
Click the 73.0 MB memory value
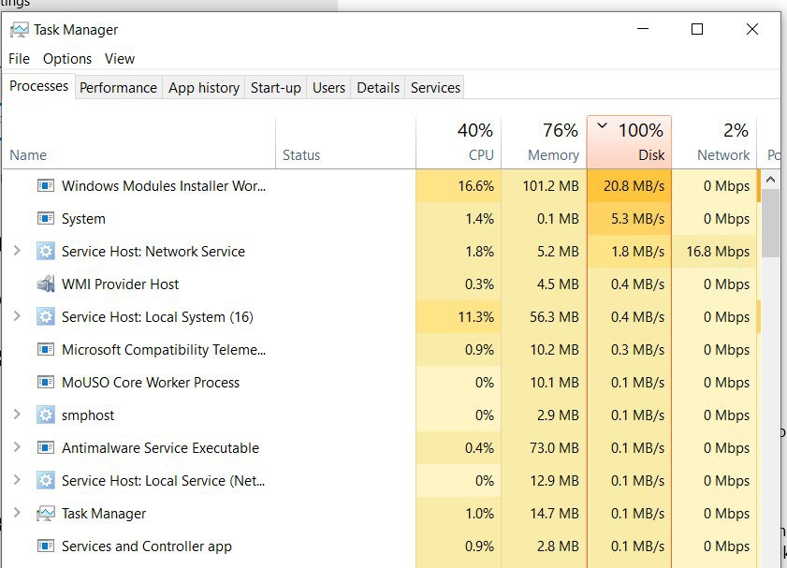(554, 447)
